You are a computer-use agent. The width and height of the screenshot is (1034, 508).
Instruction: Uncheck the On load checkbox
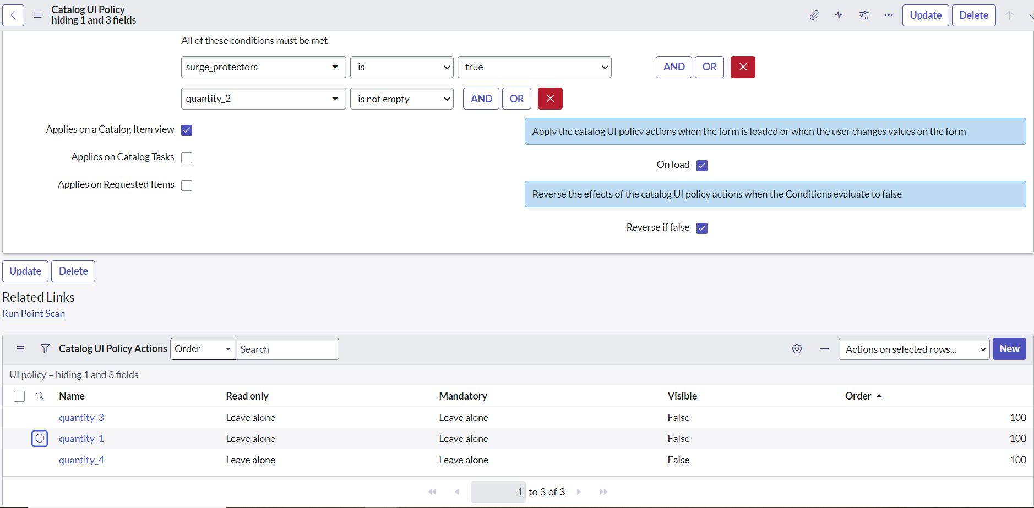point(702,166)
